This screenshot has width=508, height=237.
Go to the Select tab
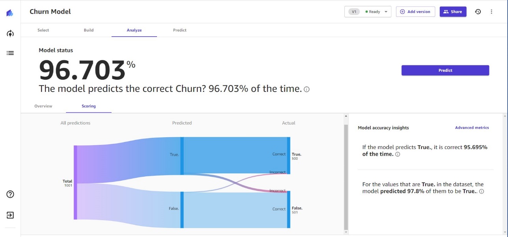(43, 30)
